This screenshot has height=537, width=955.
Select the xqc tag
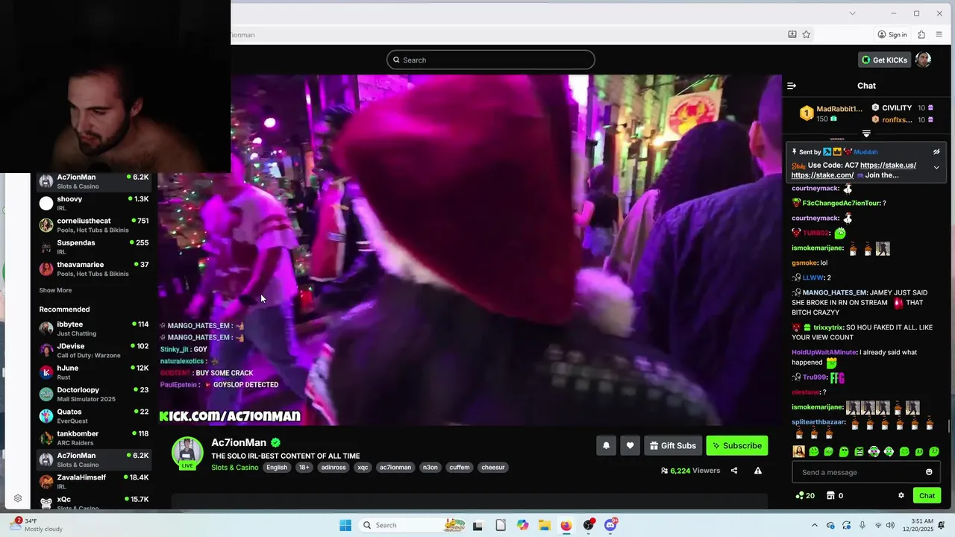pyautogui.click(x=363, y=468)
